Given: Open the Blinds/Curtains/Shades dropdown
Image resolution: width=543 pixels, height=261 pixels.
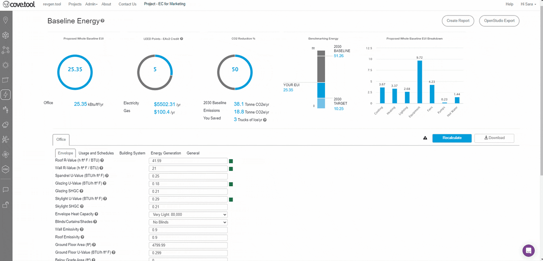Looking at the screenshot, I should click(188, 222).
